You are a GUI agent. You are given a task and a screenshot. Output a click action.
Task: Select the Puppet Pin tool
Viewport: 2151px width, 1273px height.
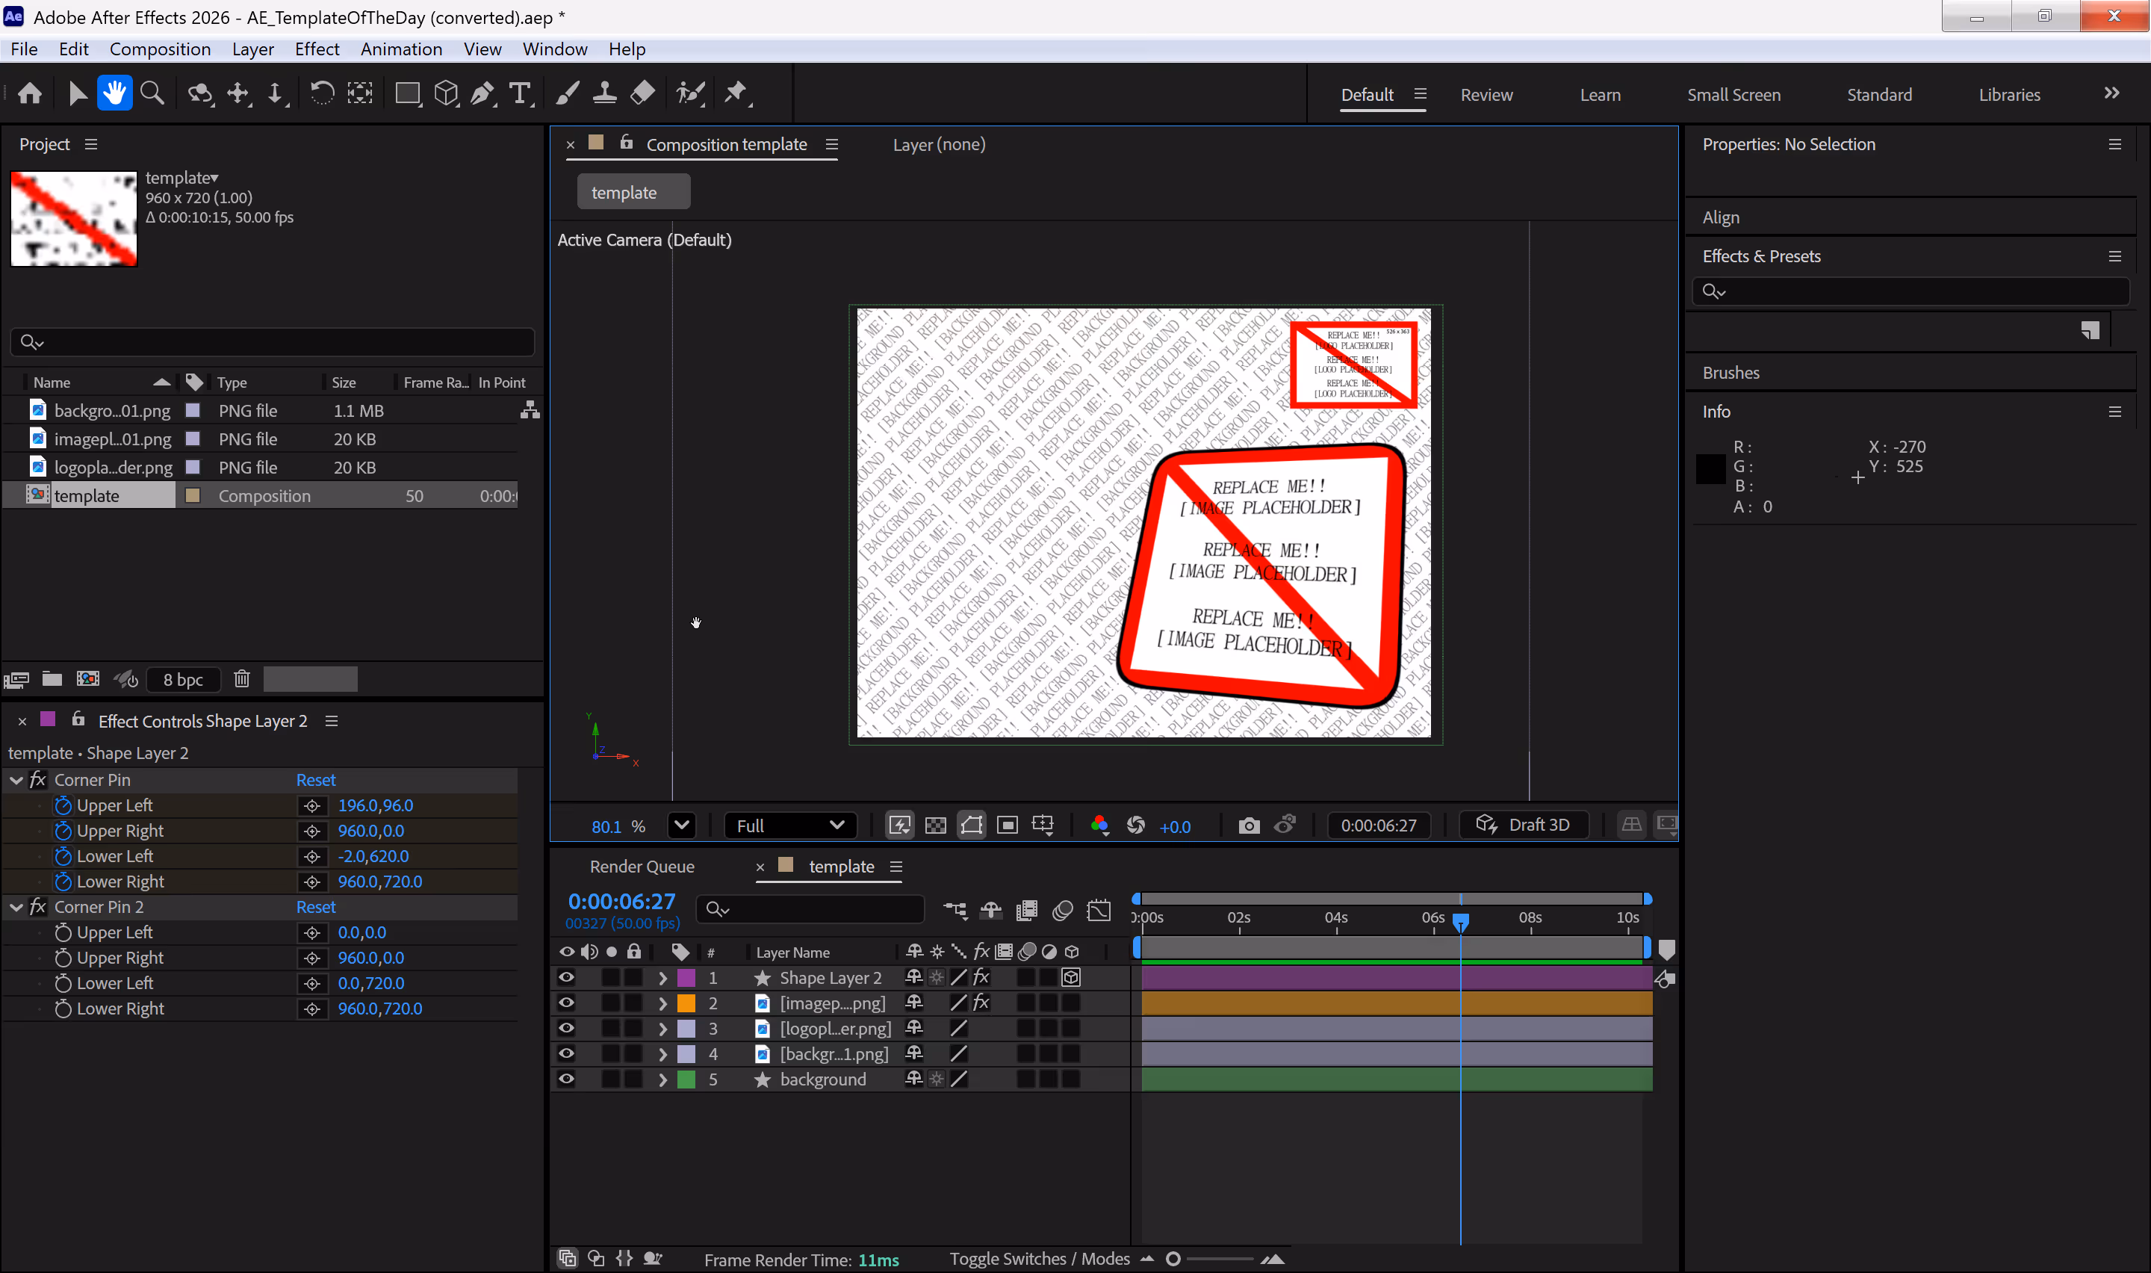[x=736, y=93]
